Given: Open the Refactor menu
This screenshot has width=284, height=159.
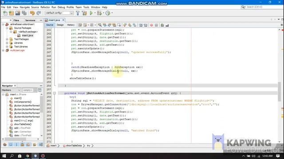Looking at the screenshot, I should pyautogui.click(x=45, y=7).
